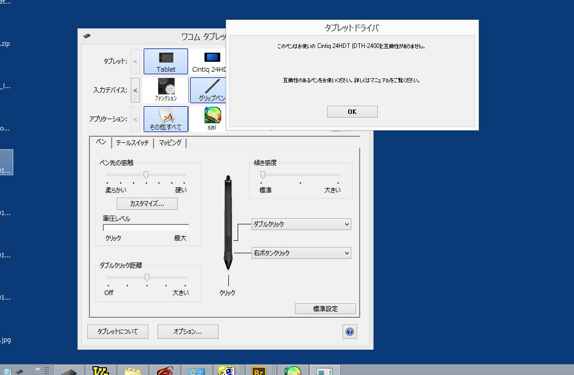Viewport: 574px width, 375px height.
Task: Click the クリック label below the pen tip
Action: pyautogui.click(x=227, y=293)
